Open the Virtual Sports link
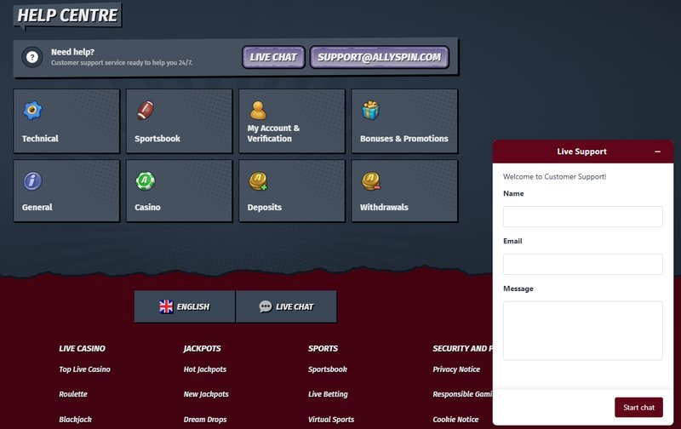The height and width of the screenshot is (429, 681). click(x=331, y=419)
